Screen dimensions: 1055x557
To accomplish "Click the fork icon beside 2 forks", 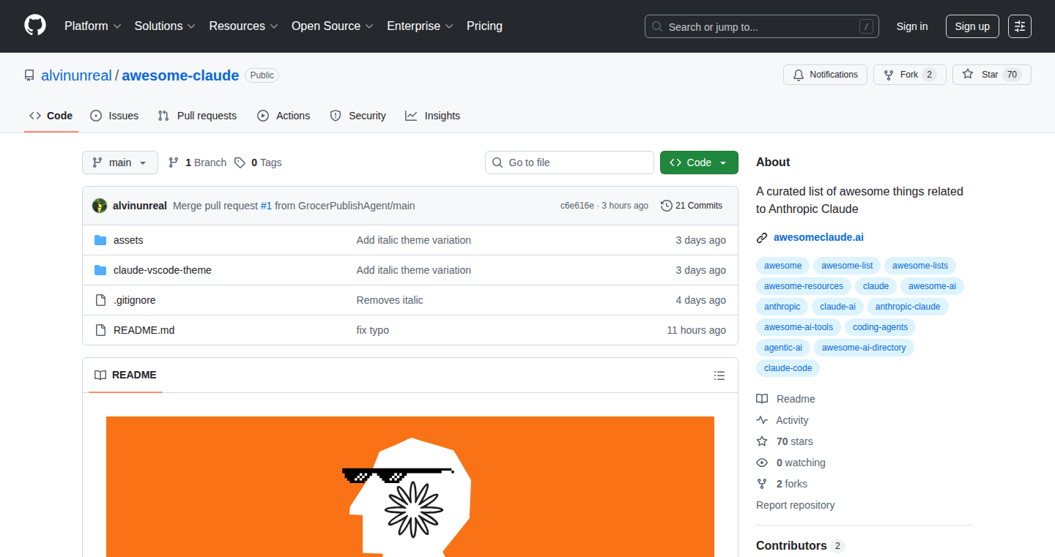I will [762, 484].
